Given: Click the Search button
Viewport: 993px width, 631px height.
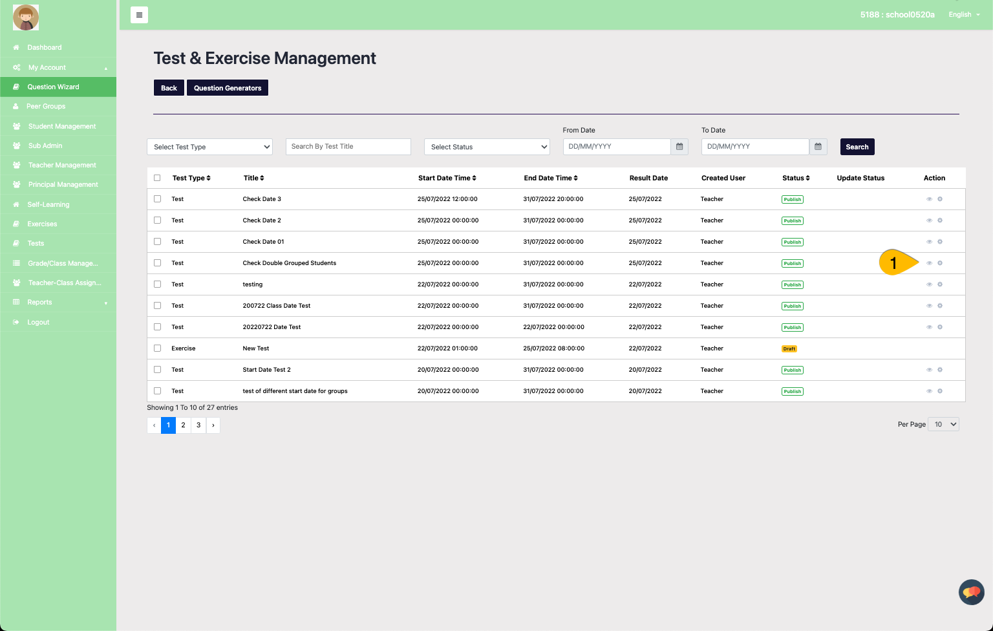Looking at the screenshot, I should [857, 147].
